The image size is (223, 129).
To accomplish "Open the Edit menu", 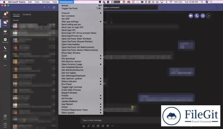I will pos(30,2).
